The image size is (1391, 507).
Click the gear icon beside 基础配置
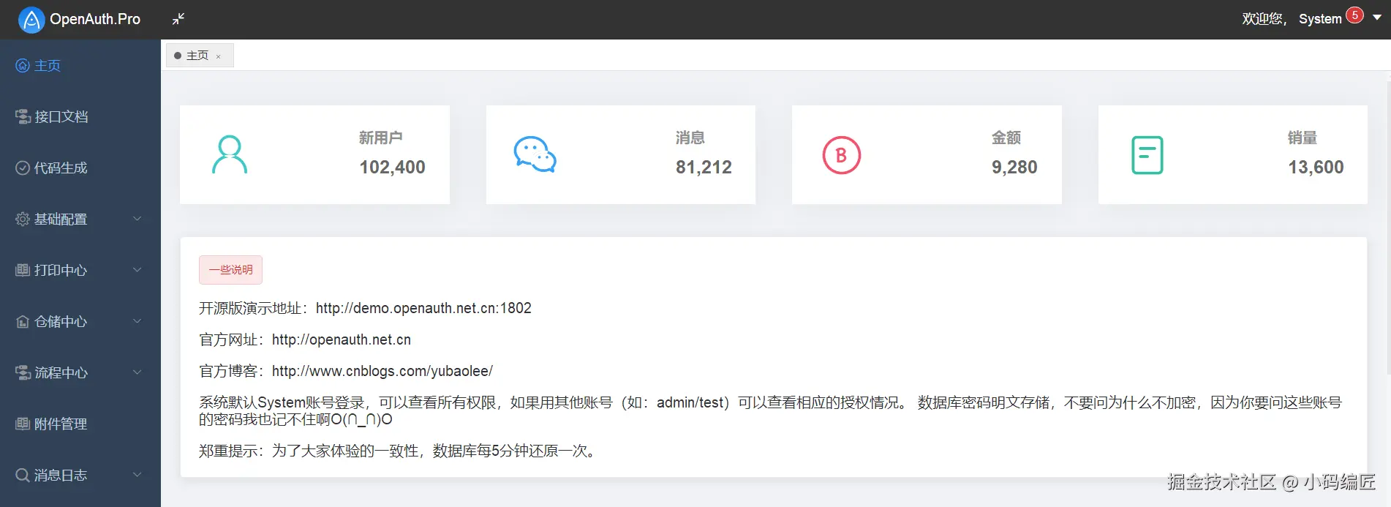pos(23,219)
